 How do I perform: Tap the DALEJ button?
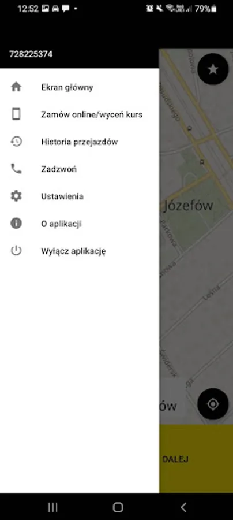[x=196, y=459]
